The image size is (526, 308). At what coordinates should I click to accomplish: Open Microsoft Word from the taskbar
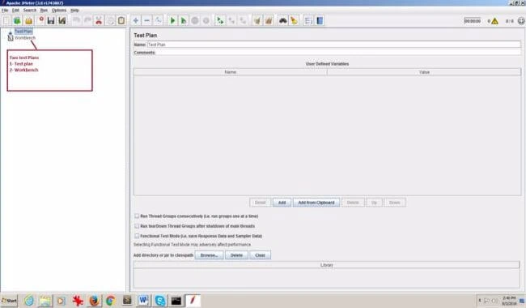pyautogui.click(x=143, y=300)
